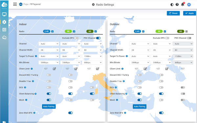Screen dimensions: 197x123
Task: Enable Outdoor Exclude DFS toggle
Action: point(167,38)
